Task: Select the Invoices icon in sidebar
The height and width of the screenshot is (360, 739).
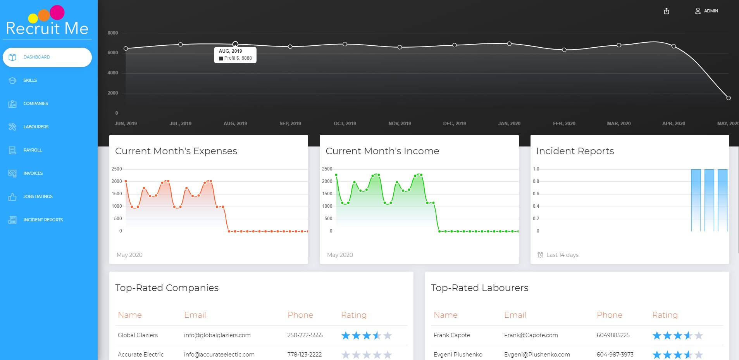Action: coord(12,173)
